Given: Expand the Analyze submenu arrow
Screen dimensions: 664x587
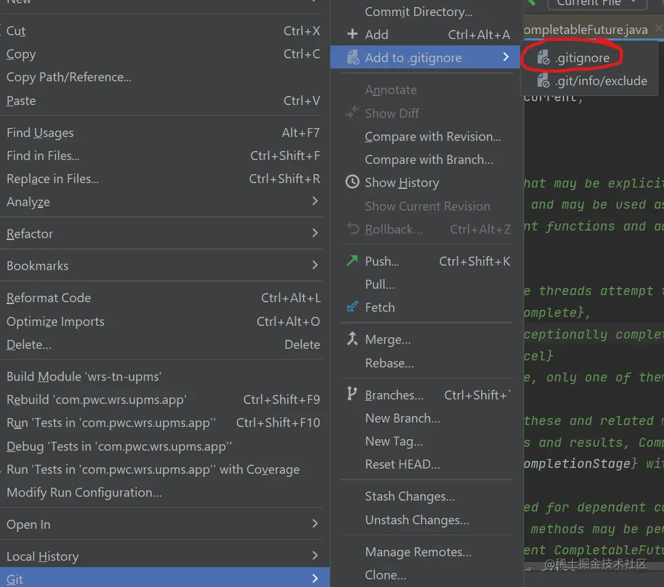Looking at the screenshot, I should click(314, 201).
